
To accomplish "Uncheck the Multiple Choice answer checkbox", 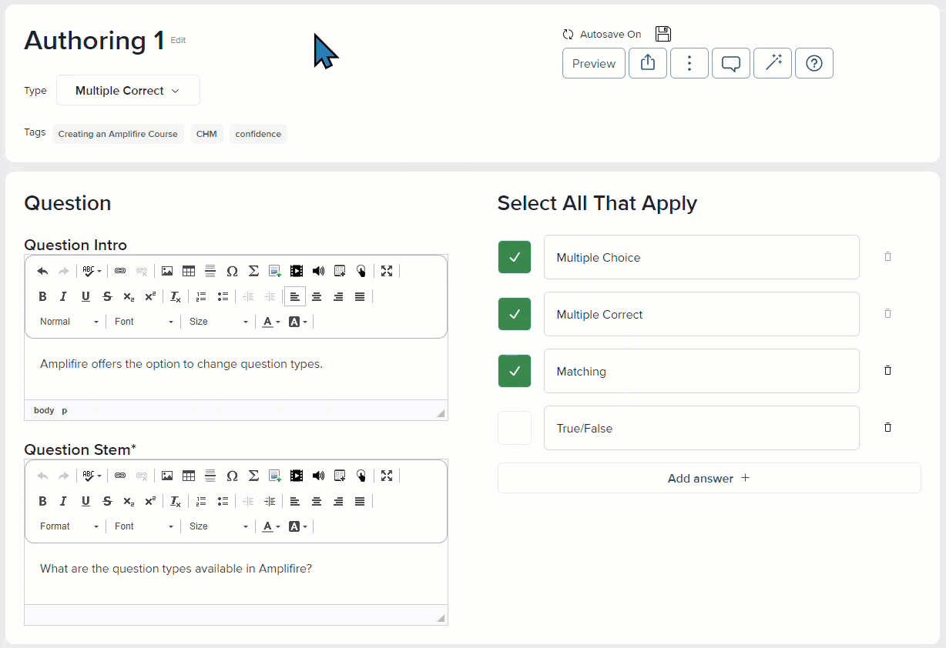I will pyautogui.click(x=515, y=257).
